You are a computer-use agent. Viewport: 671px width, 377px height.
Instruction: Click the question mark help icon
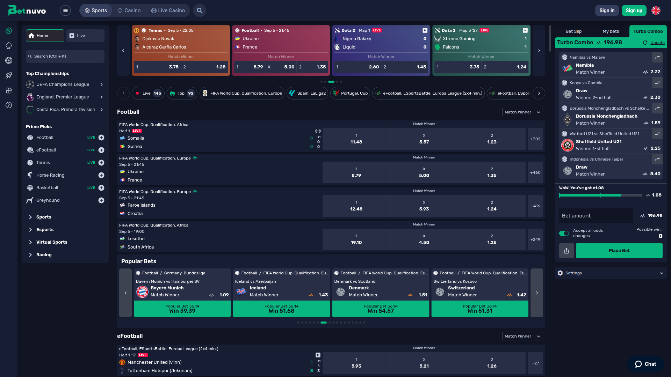(x=9, y=105)
